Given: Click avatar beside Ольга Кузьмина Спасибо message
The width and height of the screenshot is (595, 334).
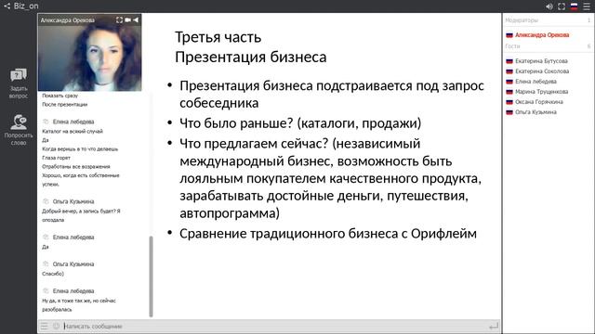Looking at the screenshot, I should 46,263.
